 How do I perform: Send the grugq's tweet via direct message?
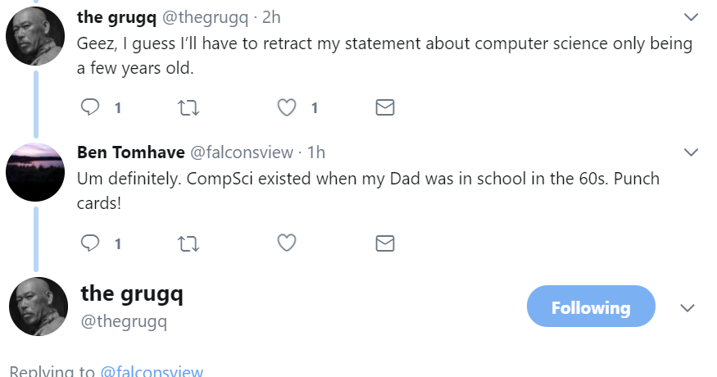coord(384,107)
